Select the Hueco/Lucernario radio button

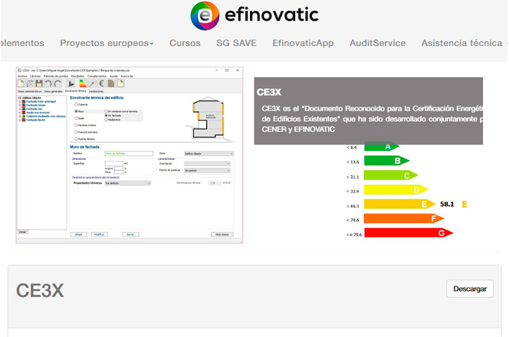76,132
